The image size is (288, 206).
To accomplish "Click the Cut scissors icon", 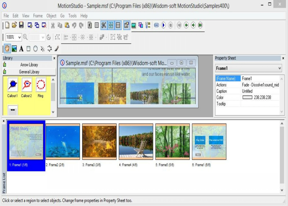I will (53, 25).
